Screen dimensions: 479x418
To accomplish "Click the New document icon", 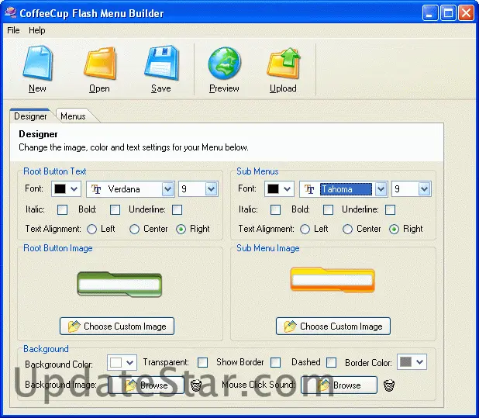I will (x=38, y=63).
